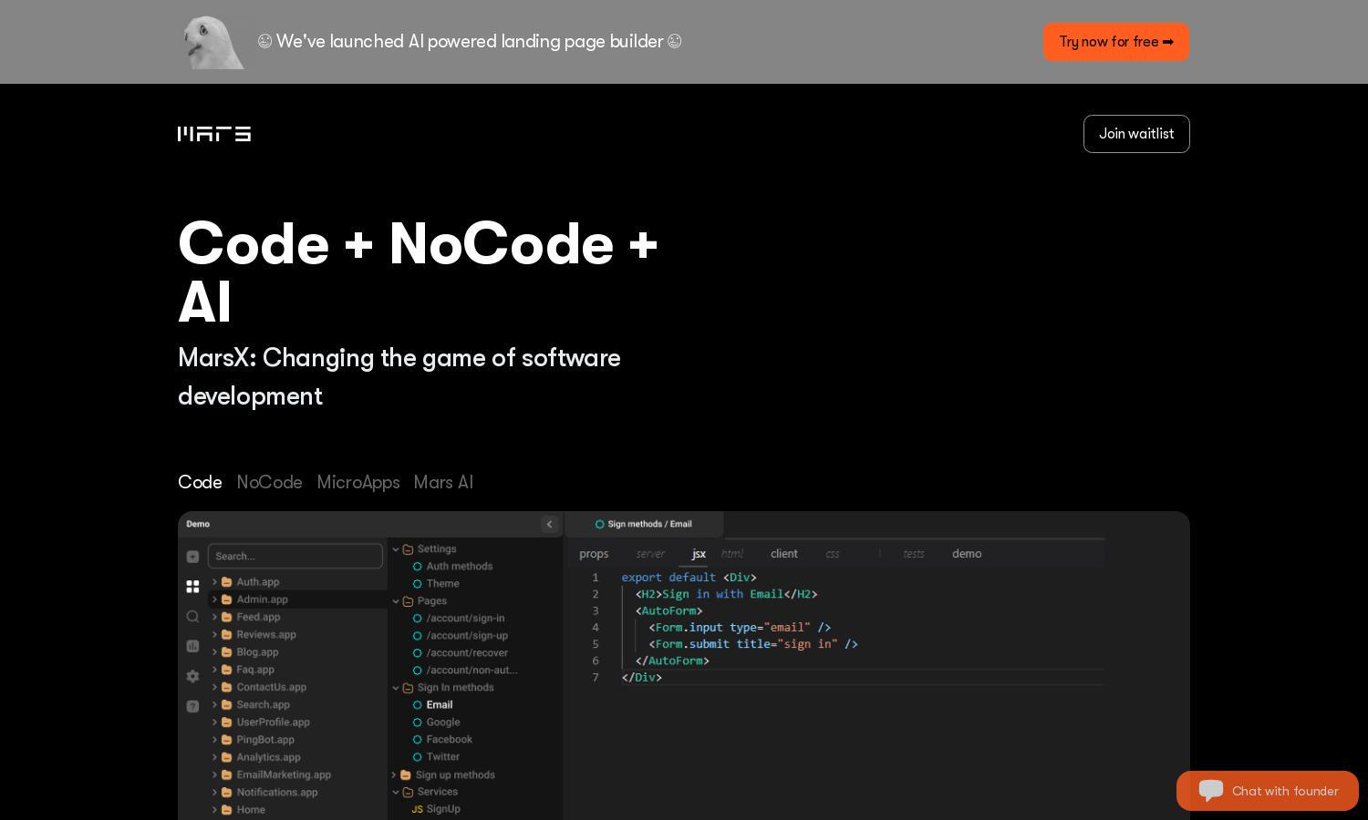Click the Settings folder icon
The height and width of the screenshot is (820, 1368).
(x=409, y=549)
